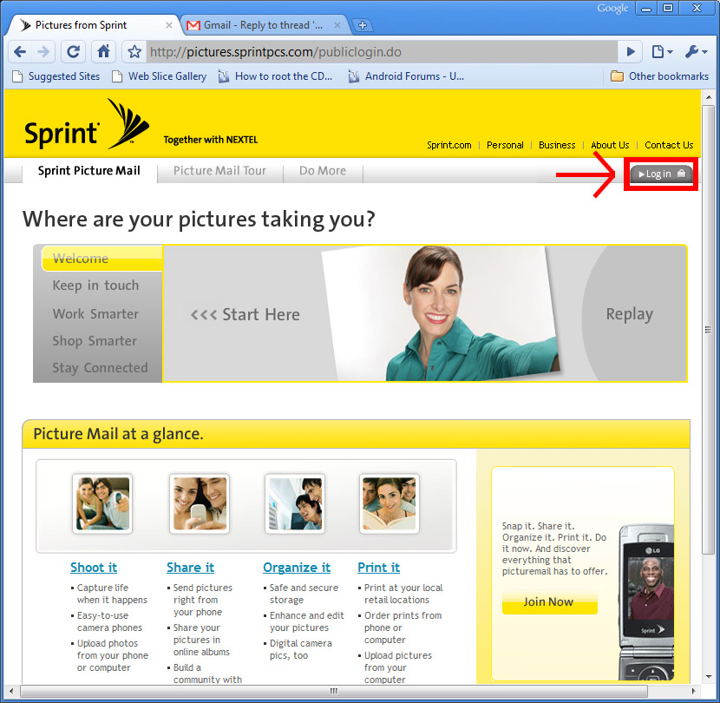
Task: Select Stay Connected menu item
Action: click(x=100, y=368)
